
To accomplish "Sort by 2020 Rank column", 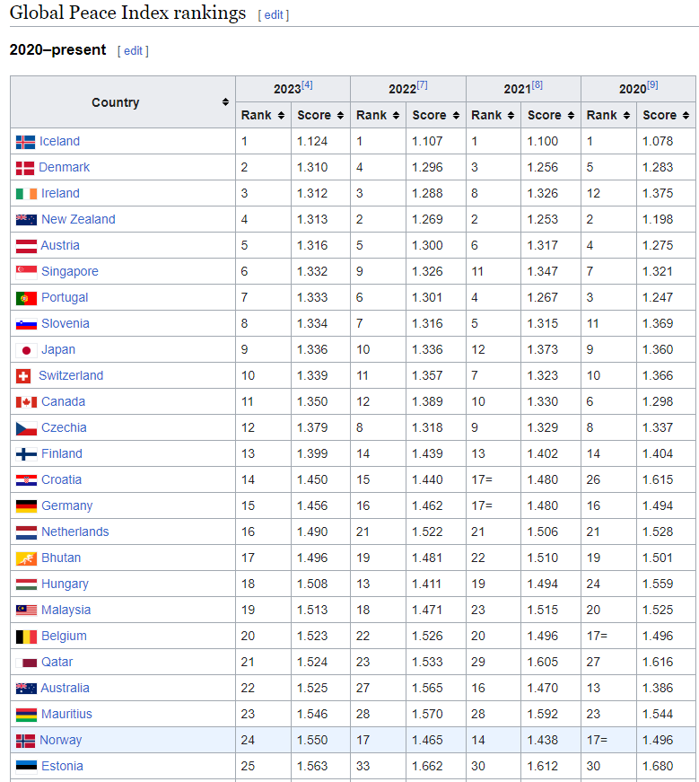I will (x=626, y=115).
